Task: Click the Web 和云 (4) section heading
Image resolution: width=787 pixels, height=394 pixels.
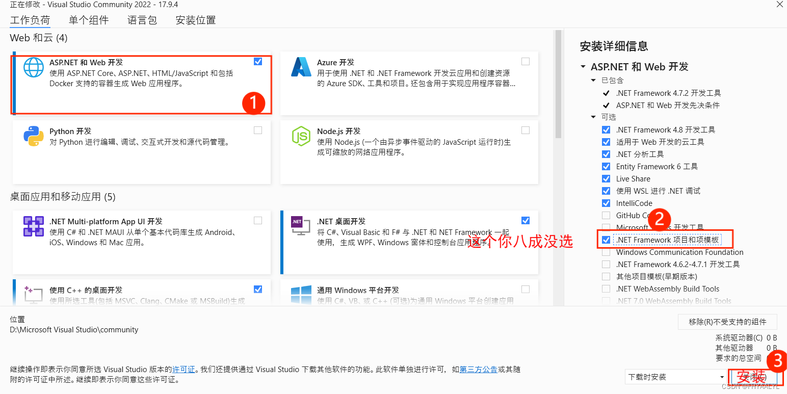Action: (39, 38)
